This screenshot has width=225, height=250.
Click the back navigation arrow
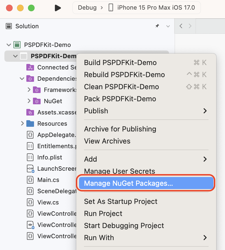point(181,26)
